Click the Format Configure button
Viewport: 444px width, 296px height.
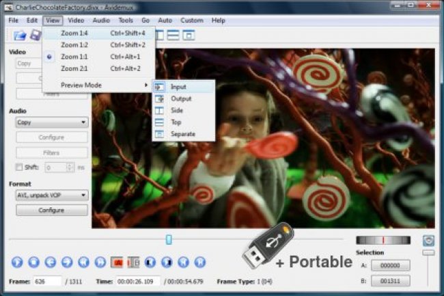(52, 210)
